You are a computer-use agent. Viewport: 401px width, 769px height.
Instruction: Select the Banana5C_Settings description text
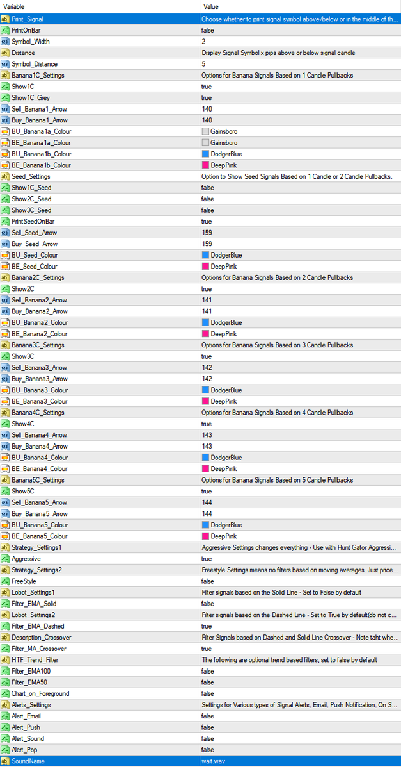click(277, 480)
